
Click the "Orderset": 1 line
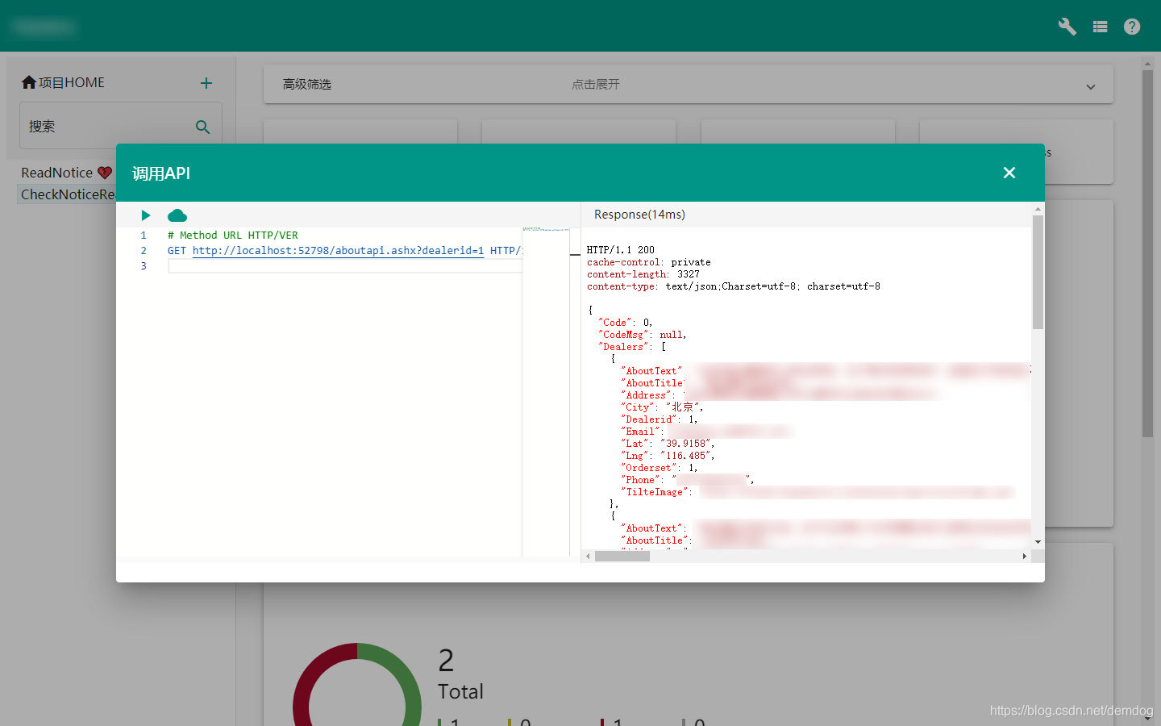(660, 468)
